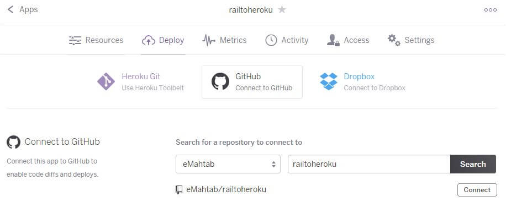
Task: Click the railtoheroku repository search field
Action: click(369, 164)
